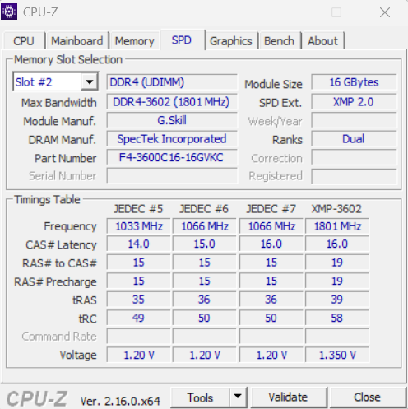408x409 pixels.
Task: Go to the Graphics tab
Action: [231, 41]
